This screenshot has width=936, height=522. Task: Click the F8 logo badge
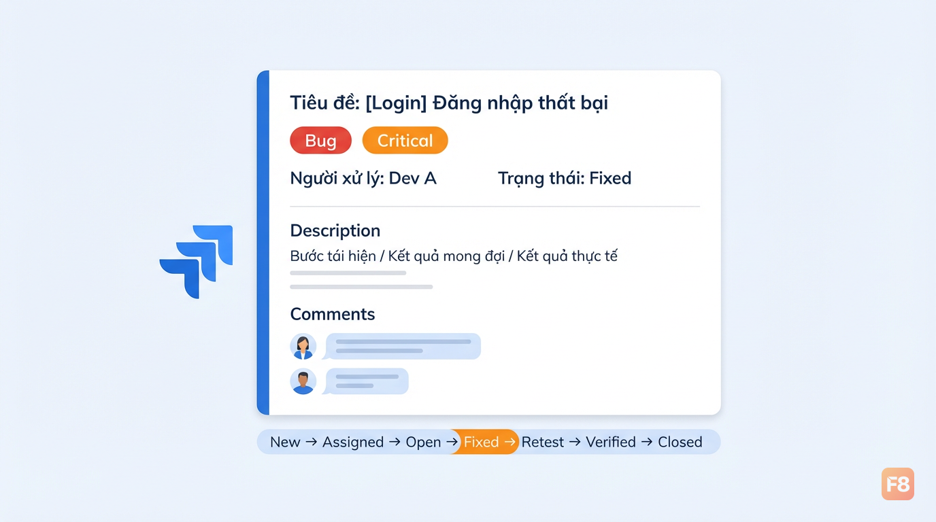(897, 484)
